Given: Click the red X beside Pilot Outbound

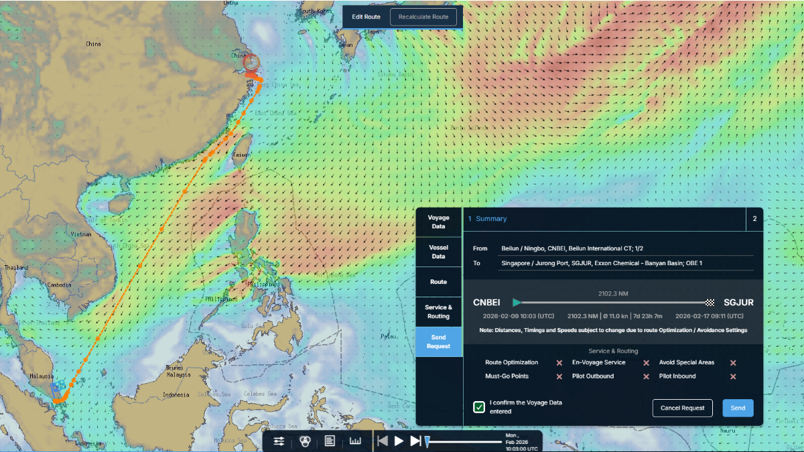Looking at the screenshot, I should pyautogui.click(x=647, y=376).
